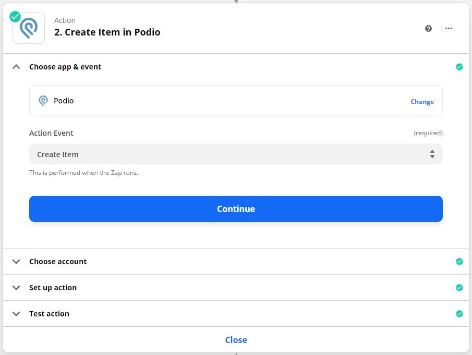472x355 pixels.
Task: Click 'This is performed when the Zap runs.'
Action: coord(83,173)
